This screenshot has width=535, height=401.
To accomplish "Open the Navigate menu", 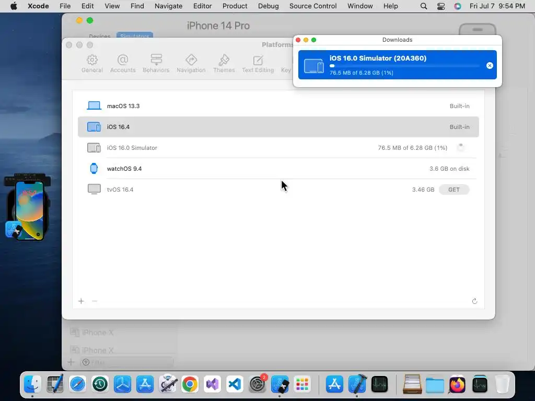I will [x=168, y=6].
